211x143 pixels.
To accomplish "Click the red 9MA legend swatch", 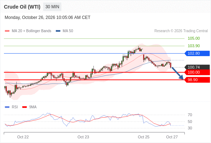I will pos(24,107).
